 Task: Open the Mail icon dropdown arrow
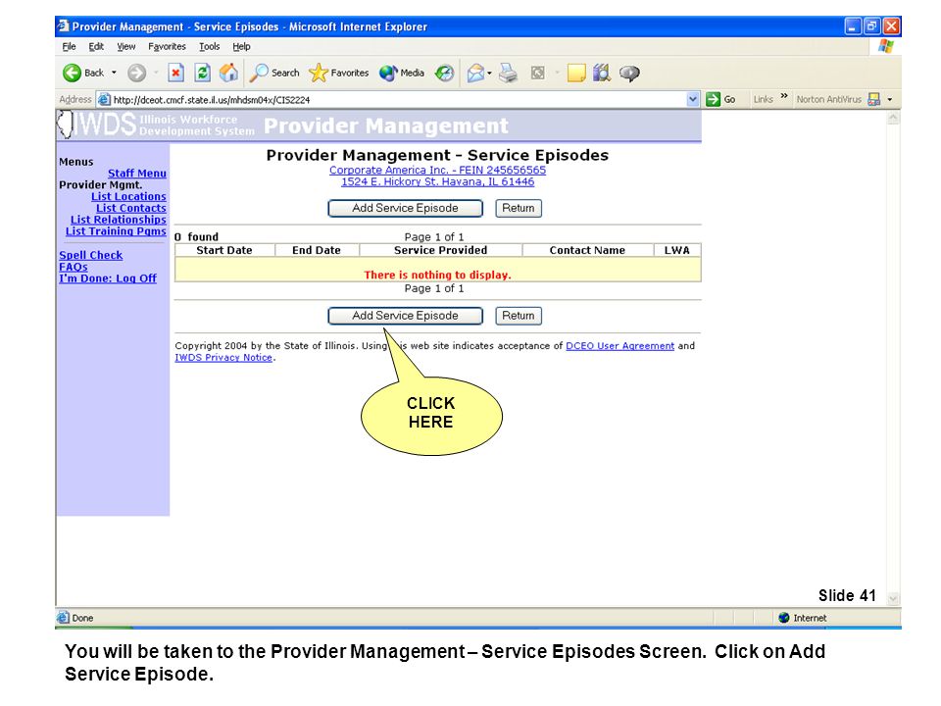click(489, 74)
